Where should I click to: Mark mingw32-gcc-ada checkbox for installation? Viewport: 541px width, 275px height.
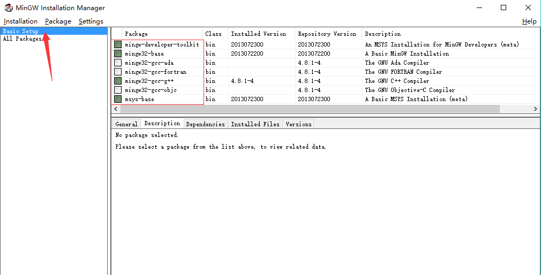tap(118, 63)
